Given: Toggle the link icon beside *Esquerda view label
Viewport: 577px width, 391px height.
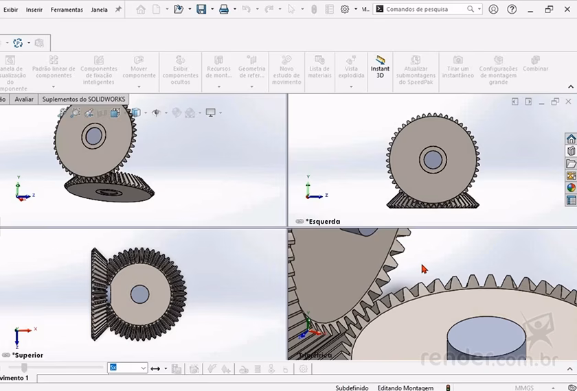Looking at the screenshot, I should (299, 222).
